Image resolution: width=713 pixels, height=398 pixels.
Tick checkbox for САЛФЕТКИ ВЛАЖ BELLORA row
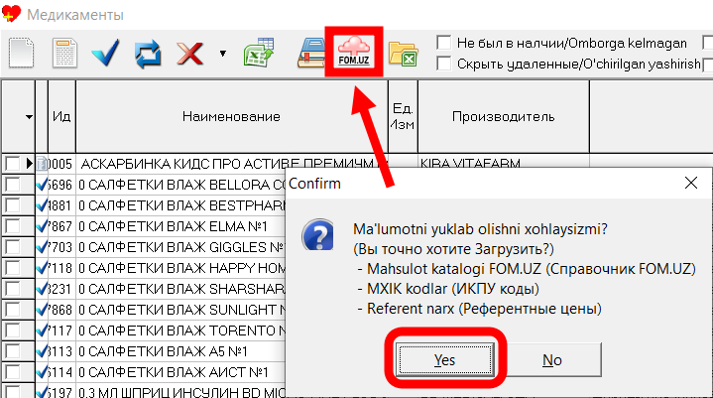point(13,185)
